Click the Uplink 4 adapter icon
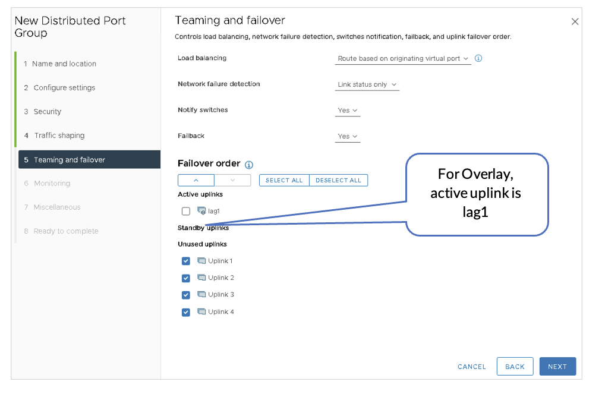Screen dimensions: 605x397 pos(201,311)
